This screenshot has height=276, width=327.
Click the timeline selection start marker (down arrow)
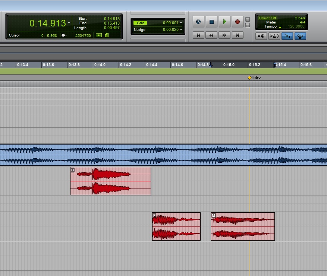tap(211, 65)
